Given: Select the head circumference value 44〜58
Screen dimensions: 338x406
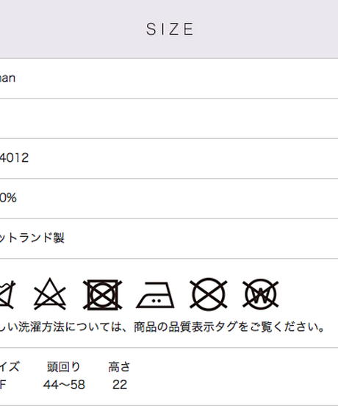Looking at the screenshot, I should (x=64, y=385).
